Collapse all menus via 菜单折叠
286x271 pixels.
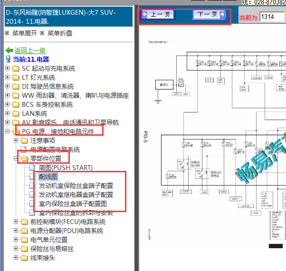tap(60, 33)
